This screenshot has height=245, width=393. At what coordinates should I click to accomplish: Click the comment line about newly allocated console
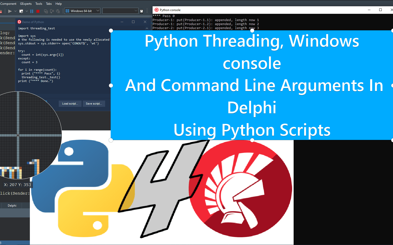[x=64, y=40]
